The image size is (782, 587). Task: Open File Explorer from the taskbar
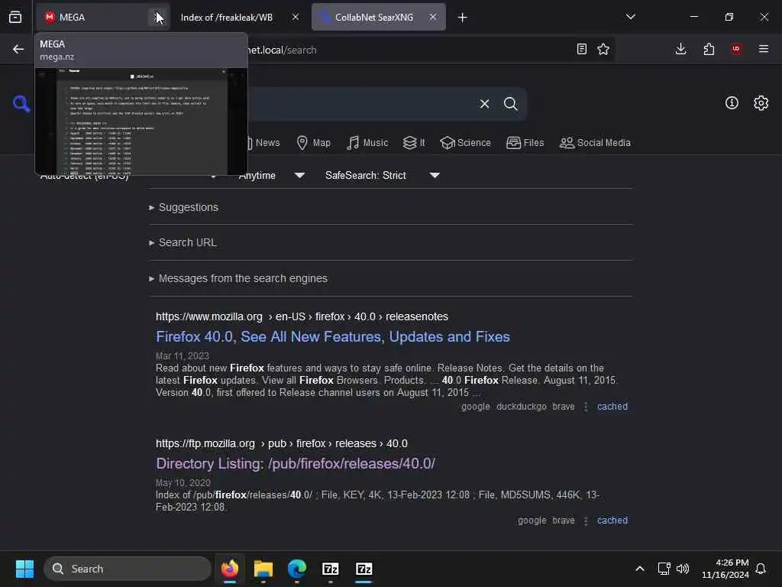[x=263, y=569]
